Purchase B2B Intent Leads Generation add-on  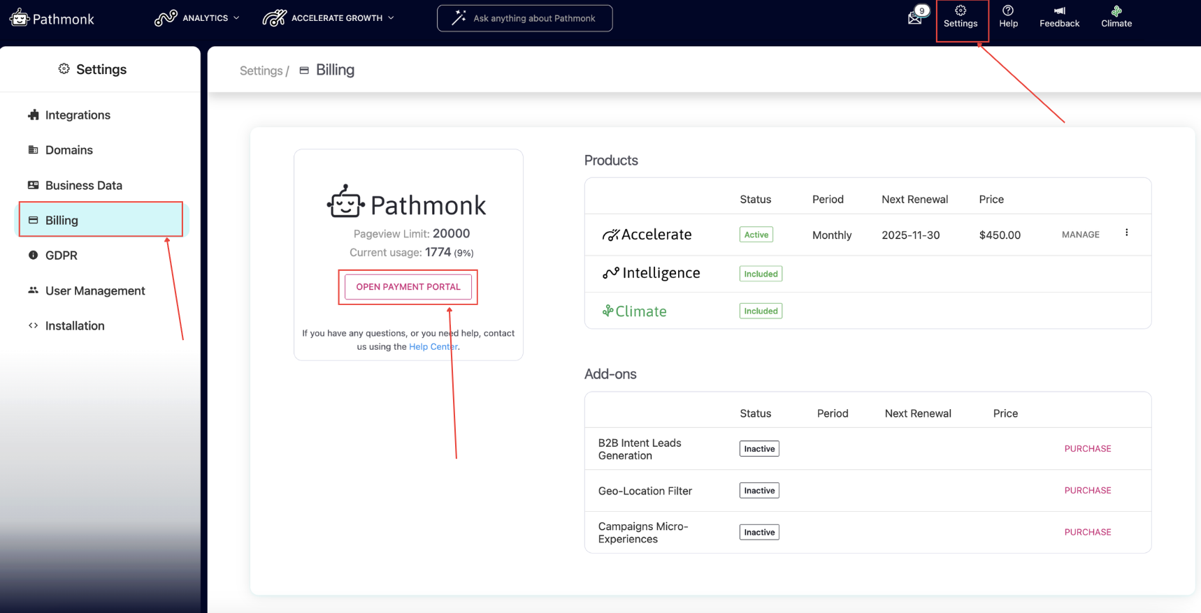[1087, 449]
